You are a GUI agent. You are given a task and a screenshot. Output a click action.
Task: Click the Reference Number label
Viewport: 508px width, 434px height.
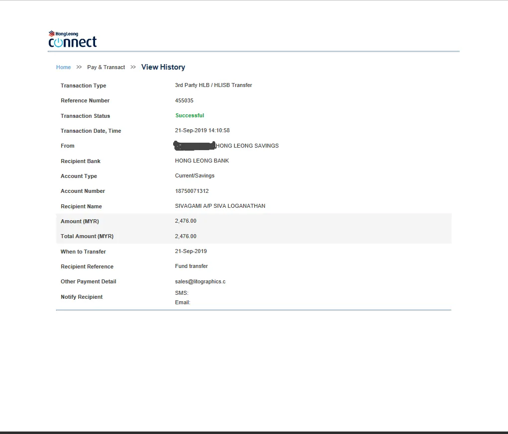[x=85, y=100]
